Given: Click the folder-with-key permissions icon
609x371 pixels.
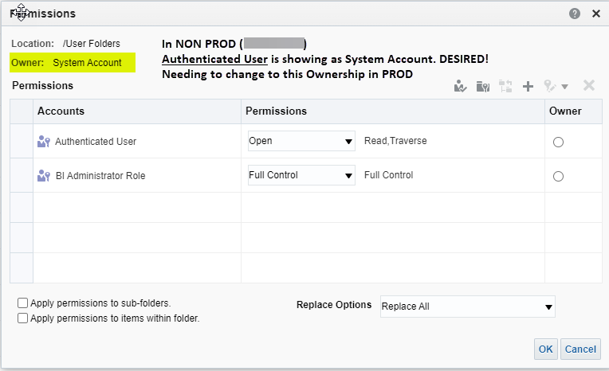Looking at the screenshot, I should point(483,86).
